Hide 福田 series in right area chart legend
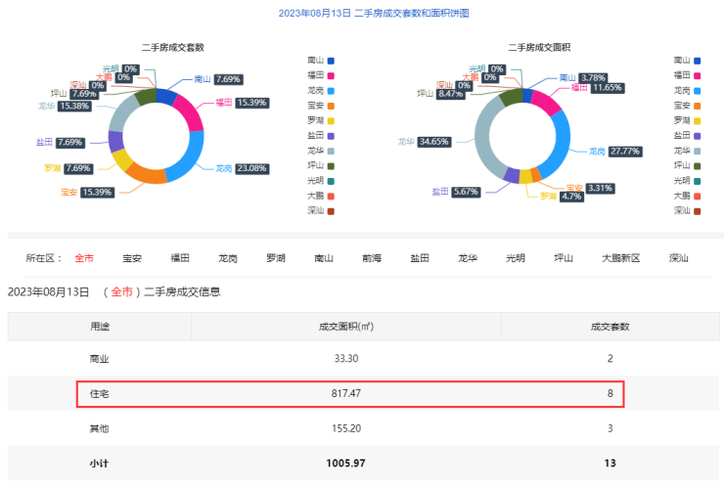Viewport: 724px width, 488px height. tap(689, 75)
